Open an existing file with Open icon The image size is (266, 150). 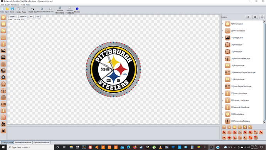[x=7, y=10]
